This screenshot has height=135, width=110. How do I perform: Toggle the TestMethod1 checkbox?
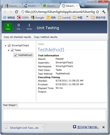pyautogui.click(x=16, y=55)
